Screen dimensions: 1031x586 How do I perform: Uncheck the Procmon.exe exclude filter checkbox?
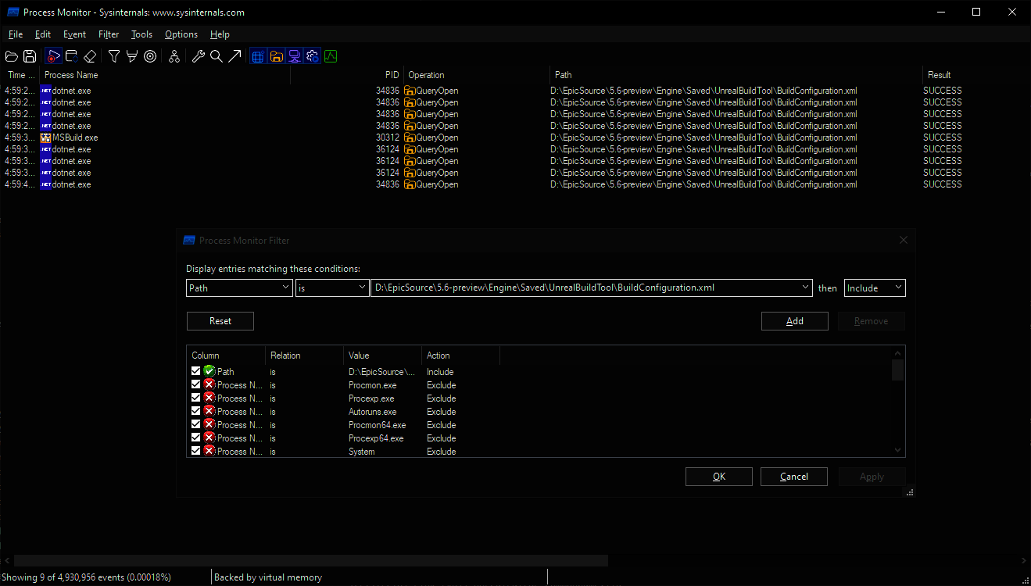click(x=195, y=385)
